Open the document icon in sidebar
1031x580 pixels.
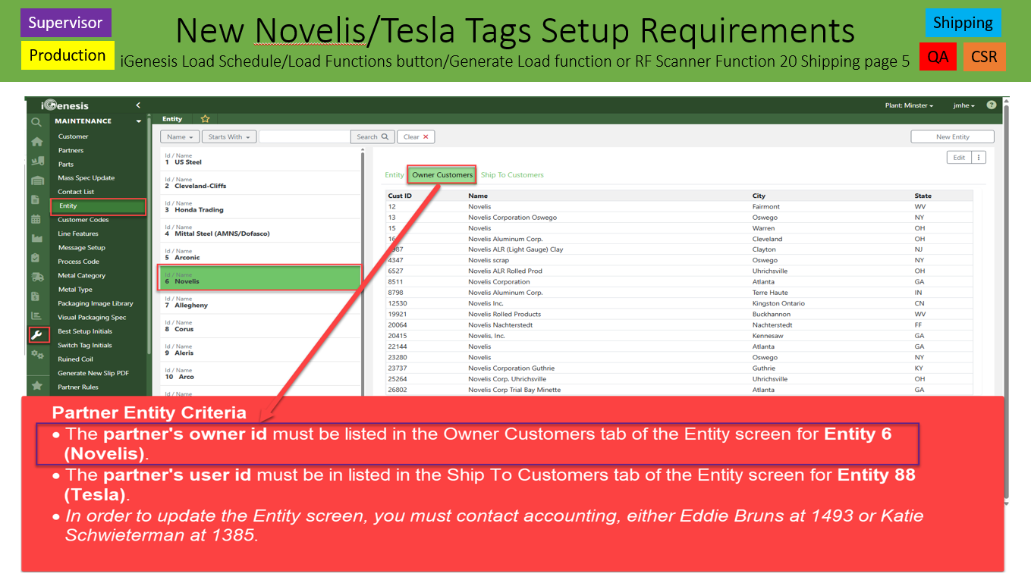tap(36, 199)
